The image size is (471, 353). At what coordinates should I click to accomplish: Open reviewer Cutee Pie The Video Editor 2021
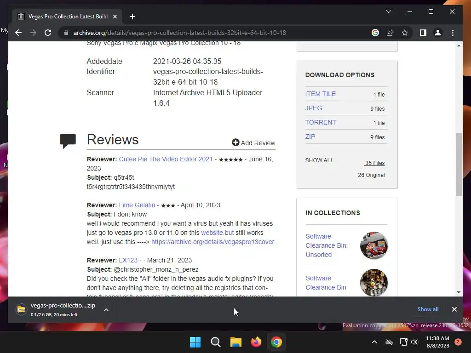pos(166,159)
